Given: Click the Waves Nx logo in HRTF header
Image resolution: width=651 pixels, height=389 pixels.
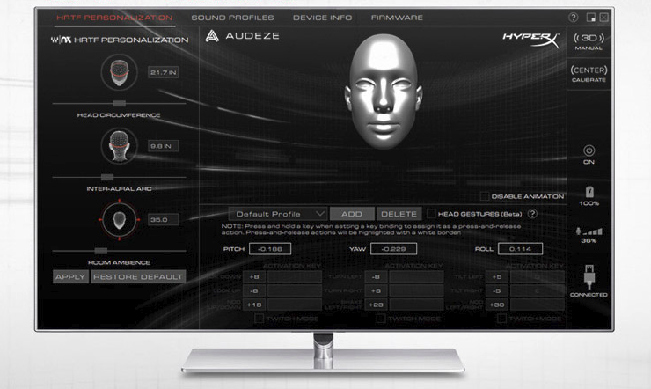Looking at the screenshot, I should tap(61, 40).
